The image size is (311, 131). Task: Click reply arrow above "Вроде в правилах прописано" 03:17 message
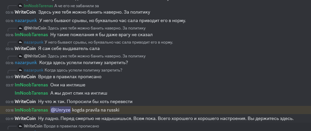click(x=20, y=70)
